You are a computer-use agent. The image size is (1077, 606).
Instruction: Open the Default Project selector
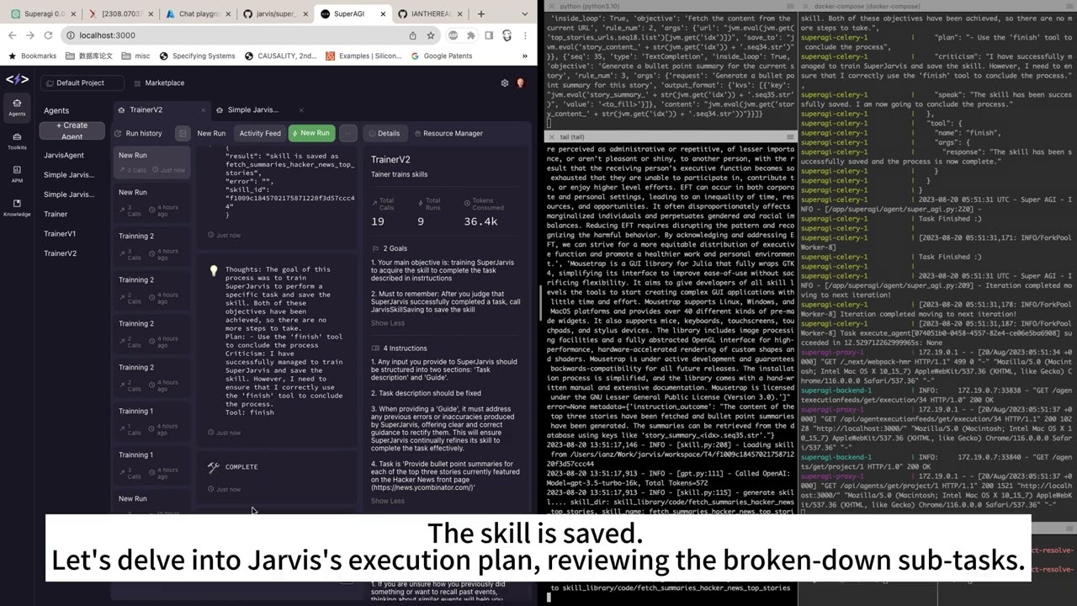[x=81, y=83]
